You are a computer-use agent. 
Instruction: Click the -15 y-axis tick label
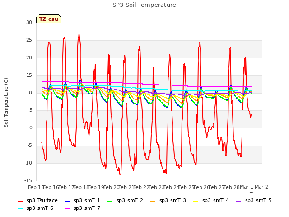point(28,180)
